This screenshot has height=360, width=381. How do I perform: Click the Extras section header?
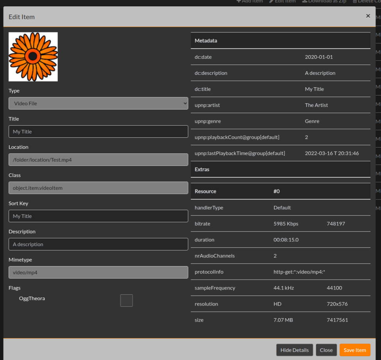click(x=281, y=169)
